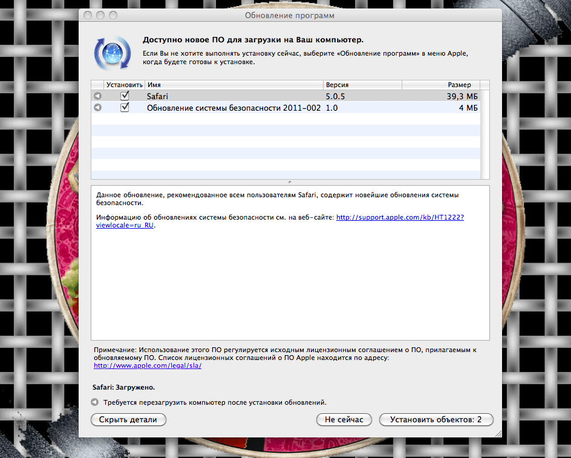Postpone with the Не сейчас button

[344, 420]
